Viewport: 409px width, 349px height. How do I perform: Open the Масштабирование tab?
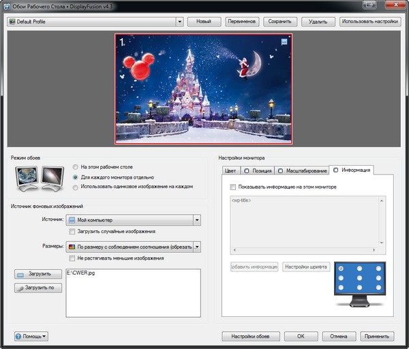click(x=303, y=170)
